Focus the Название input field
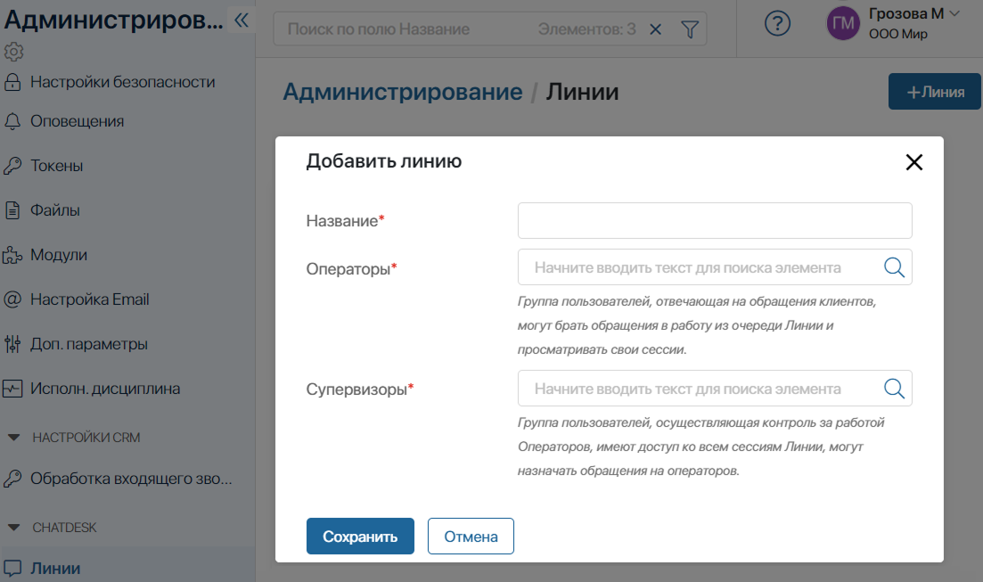The width and height of the screenshot is (983, 582). 714,221
